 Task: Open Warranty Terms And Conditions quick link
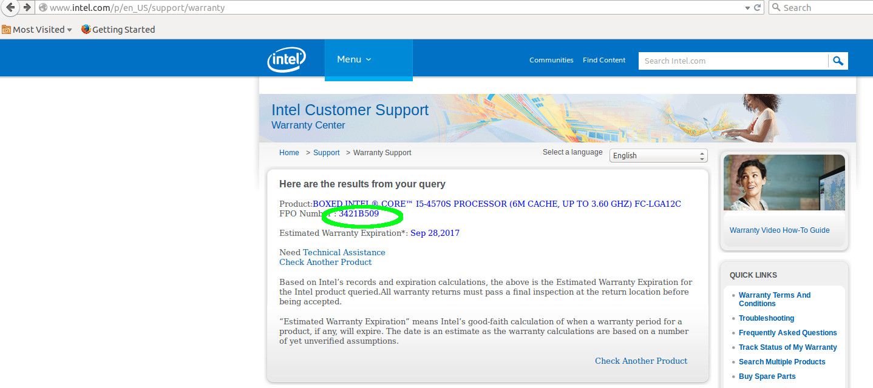pos(775,299)
